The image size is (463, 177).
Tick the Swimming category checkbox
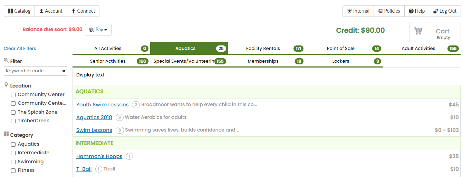tap(13, 162)
